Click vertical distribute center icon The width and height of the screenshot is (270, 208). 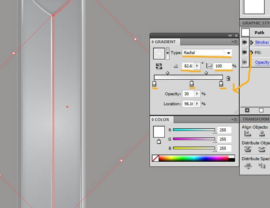[261, 150]
